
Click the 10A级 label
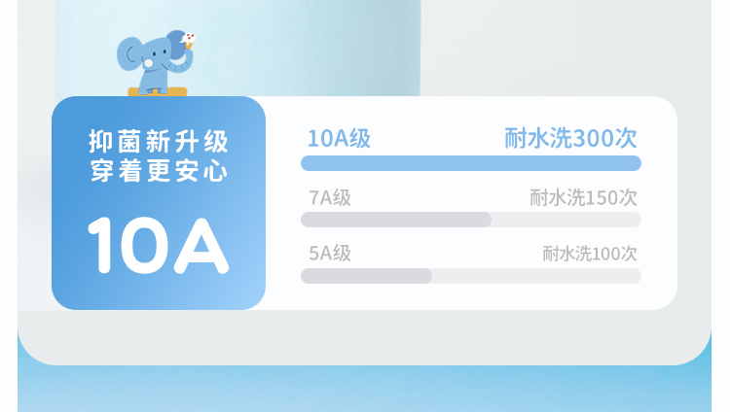coord(339,139)
